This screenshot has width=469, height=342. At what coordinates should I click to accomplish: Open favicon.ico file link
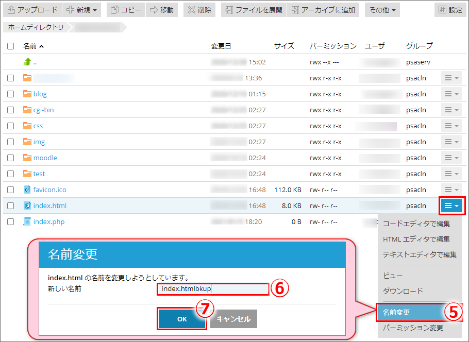tap(49, 190)
